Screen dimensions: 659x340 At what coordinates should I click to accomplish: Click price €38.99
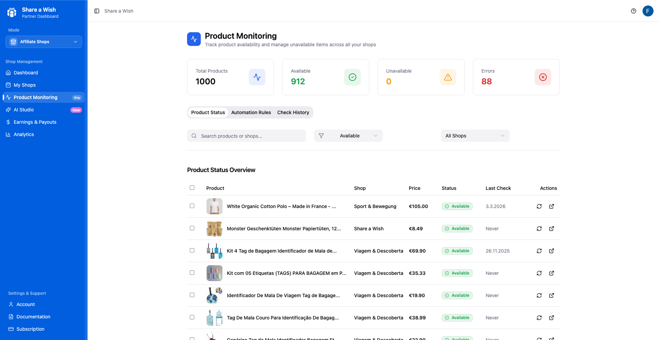pos(417,318)
